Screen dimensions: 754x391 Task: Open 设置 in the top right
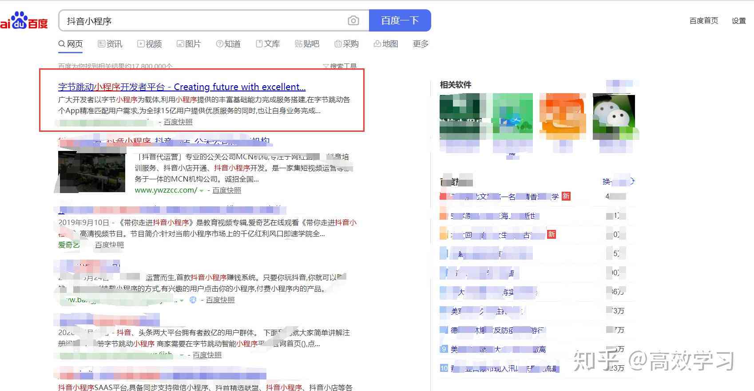click(x=738, y=20)
